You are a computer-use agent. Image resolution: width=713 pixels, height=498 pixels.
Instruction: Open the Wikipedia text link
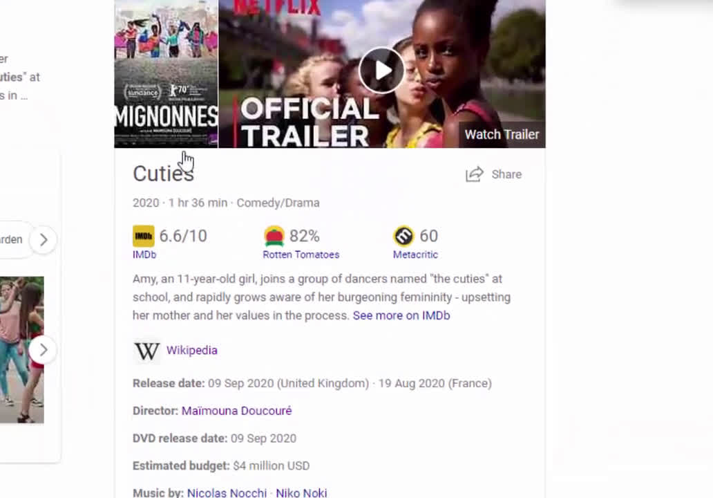pos(192,351)
